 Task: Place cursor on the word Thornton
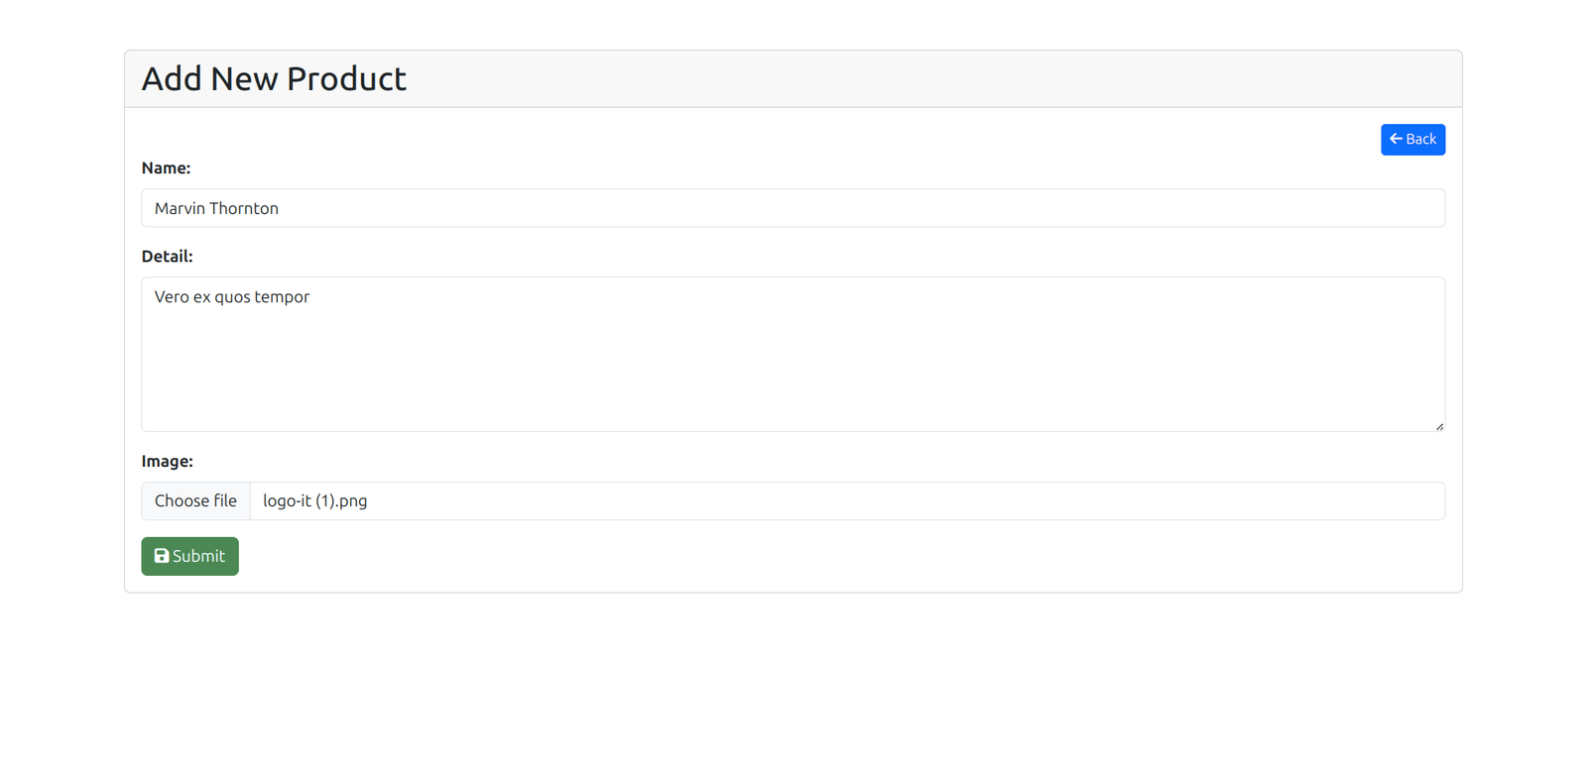pyautogui.click(x=244, y=208)
